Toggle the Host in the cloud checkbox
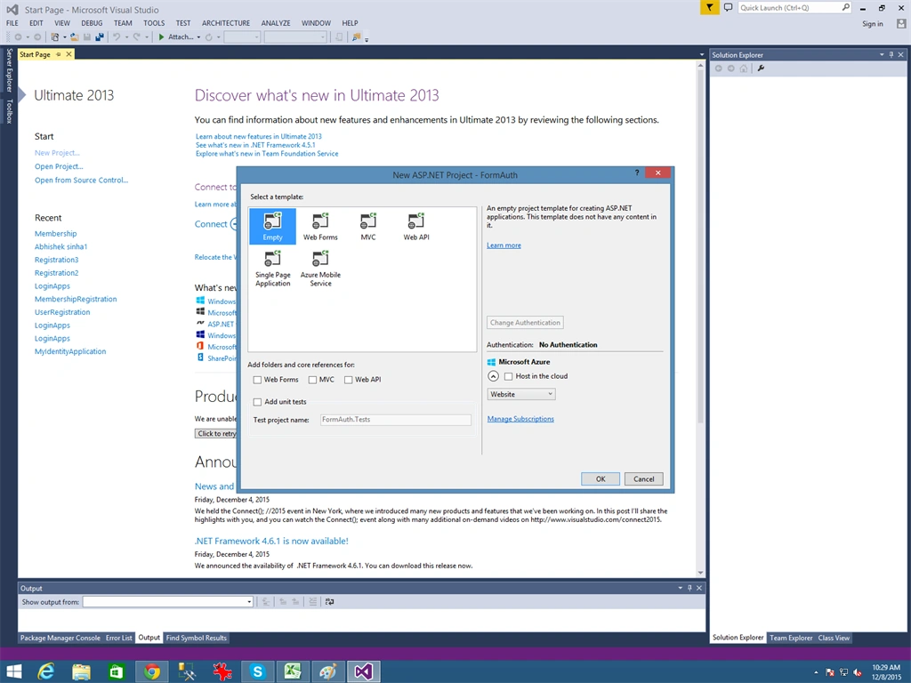 508,376
